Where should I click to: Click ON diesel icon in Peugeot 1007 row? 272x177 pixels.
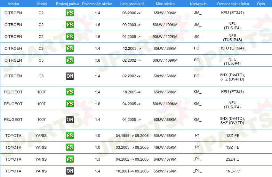[x=70, y=120]
